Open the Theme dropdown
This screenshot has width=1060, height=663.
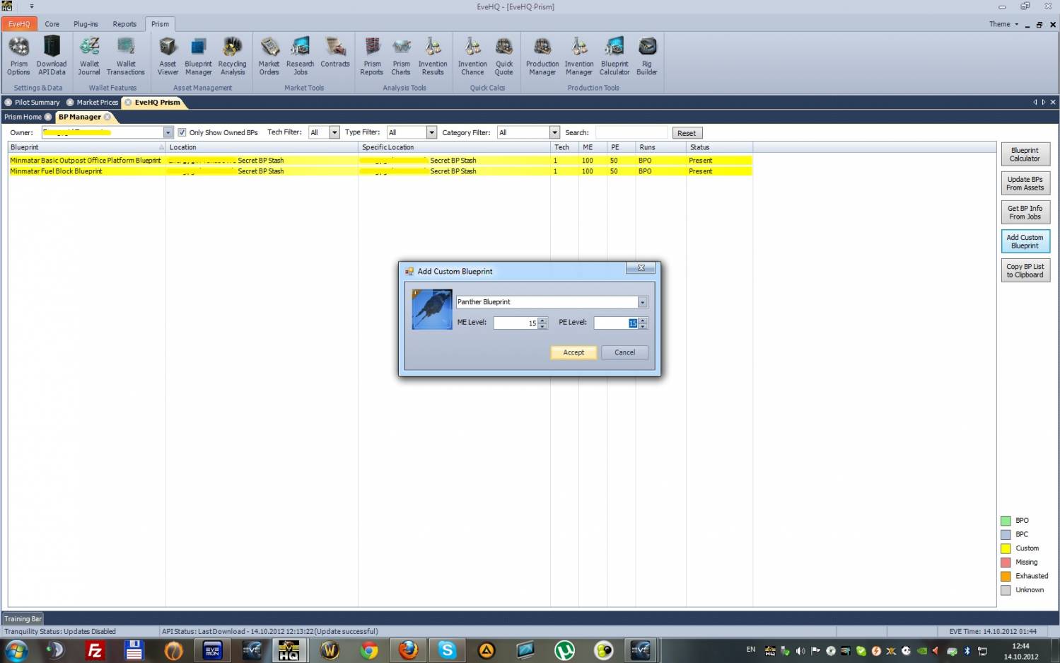[x=1003, y=24]
